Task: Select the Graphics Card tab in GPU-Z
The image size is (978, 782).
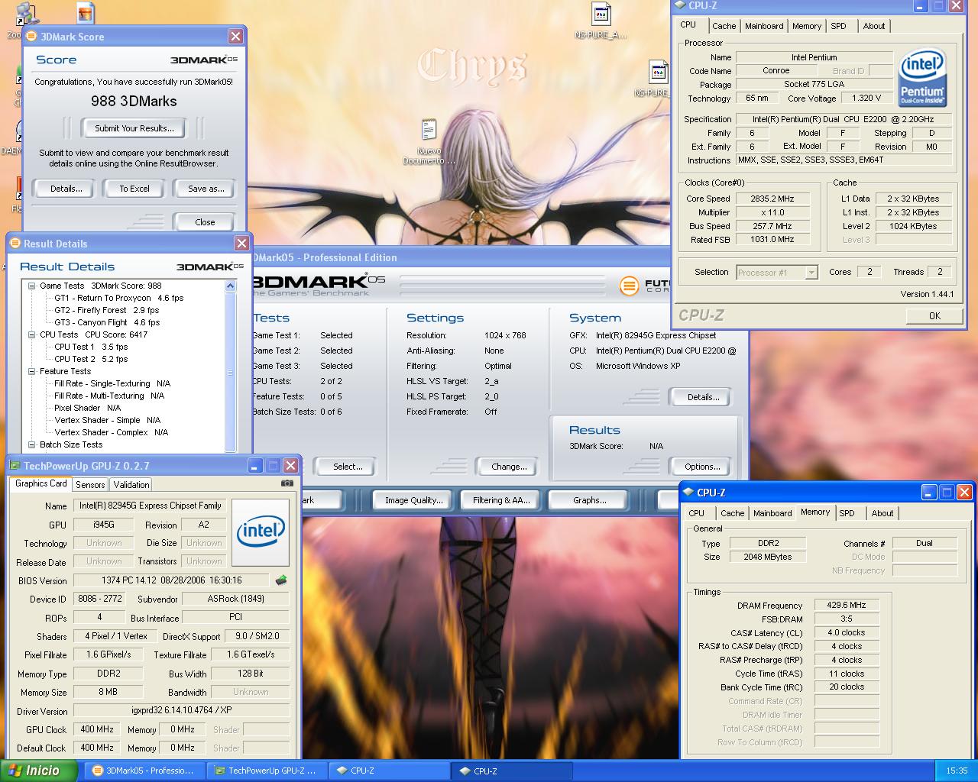Action: (x=41, y=483)
